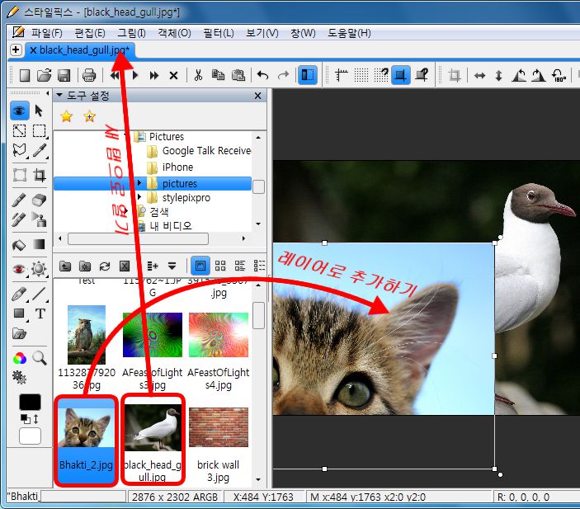Select the eyedropper tool
Image resolution: width=580 pixels, height=509 pixels.
(40, 150)
